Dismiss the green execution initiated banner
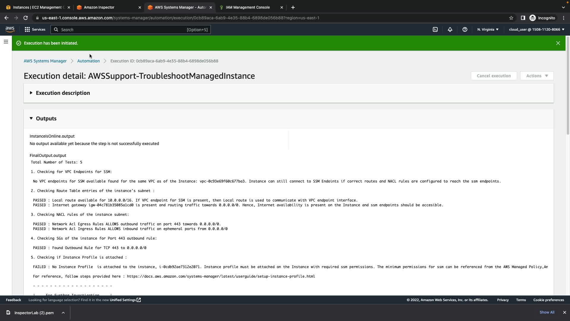570x321 pixels. pyautogui.click(x=558, y=43)
